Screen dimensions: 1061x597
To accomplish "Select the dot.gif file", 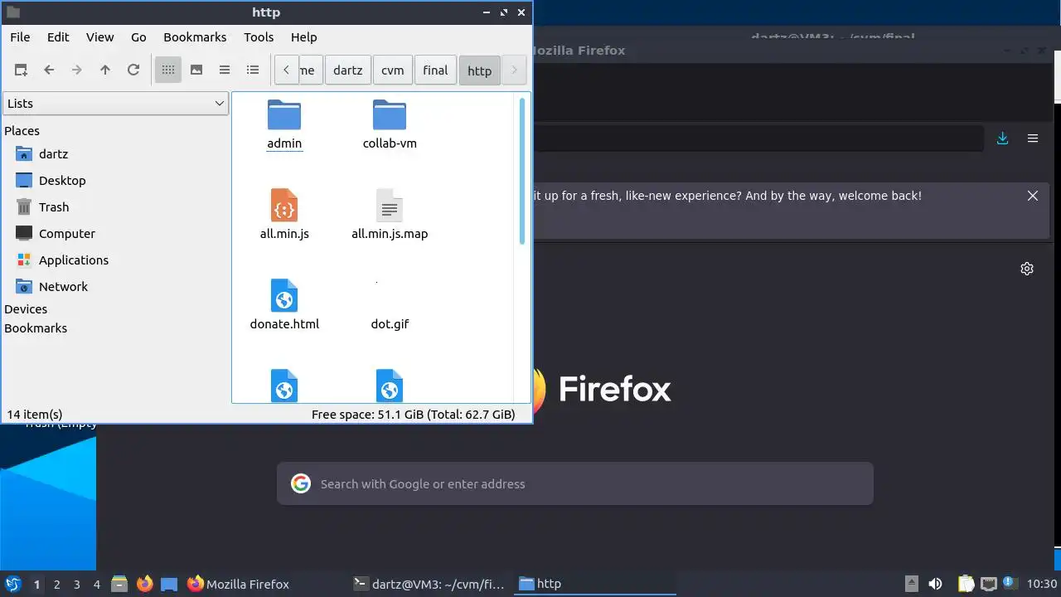I will coord(390,323).
